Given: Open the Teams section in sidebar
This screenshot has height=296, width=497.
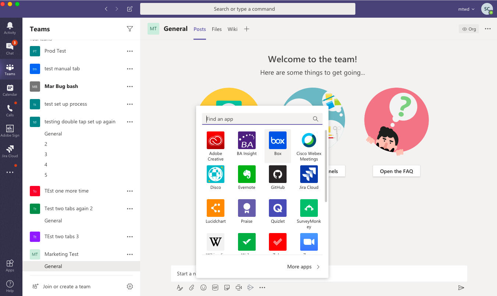Looking at the screenshot, I should click(10, 69).
